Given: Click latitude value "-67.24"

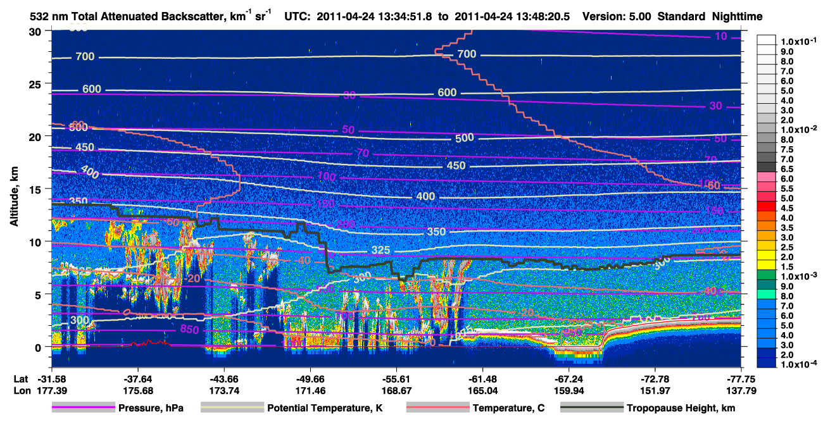Looking at the screenshot, I should (x=569, y=379).
